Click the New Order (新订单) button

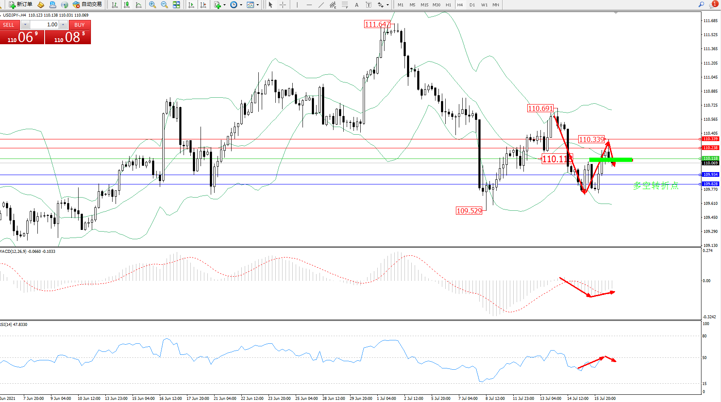[20, 5]
